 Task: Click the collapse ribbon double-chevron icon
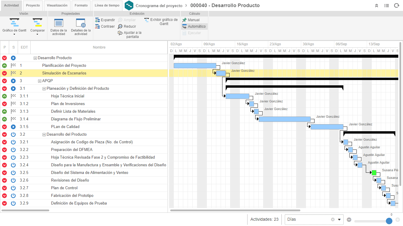[376, 6]
